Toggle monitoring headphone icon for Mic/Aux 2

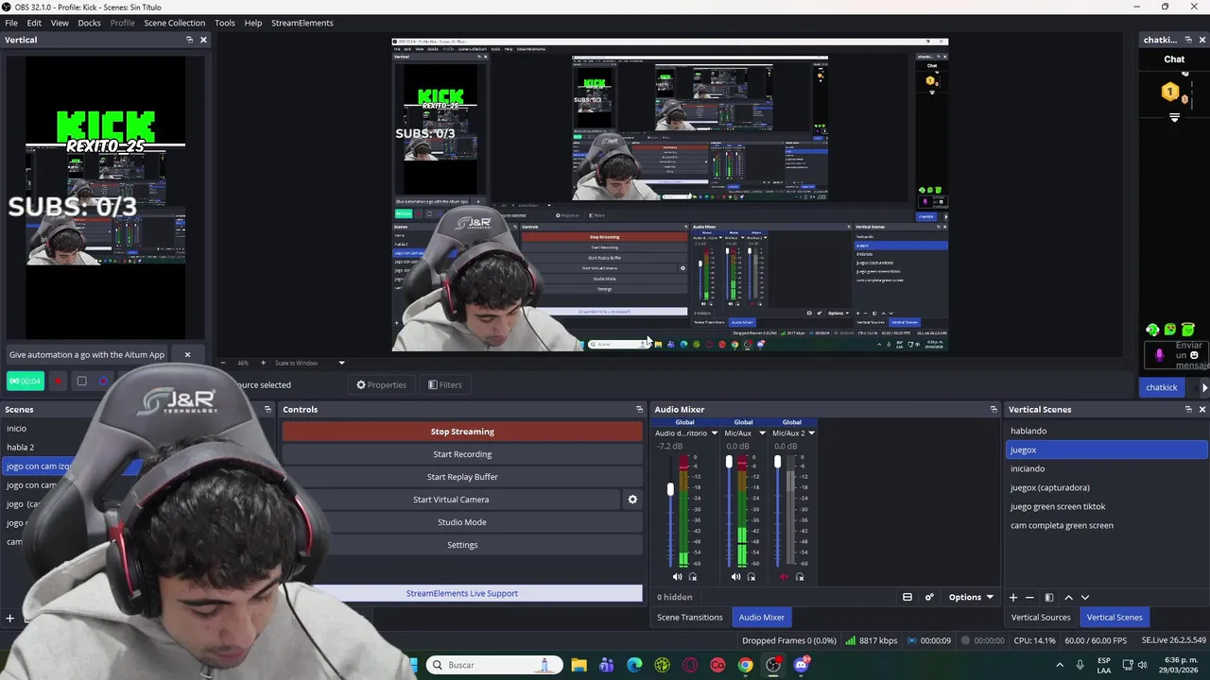(800, 577)
